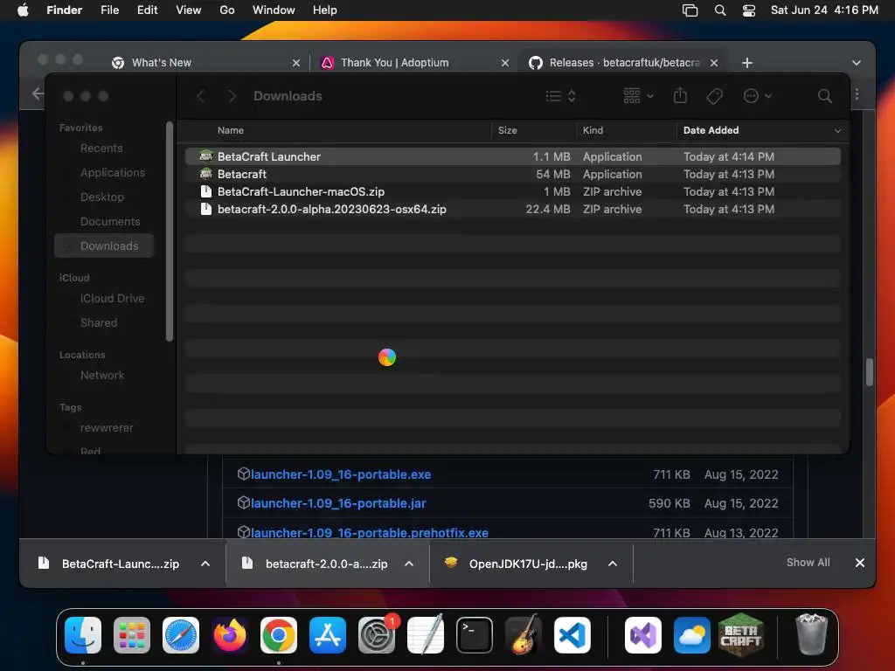Open Finder from the dock
The image size is (895, 671).
pos(83,635)
